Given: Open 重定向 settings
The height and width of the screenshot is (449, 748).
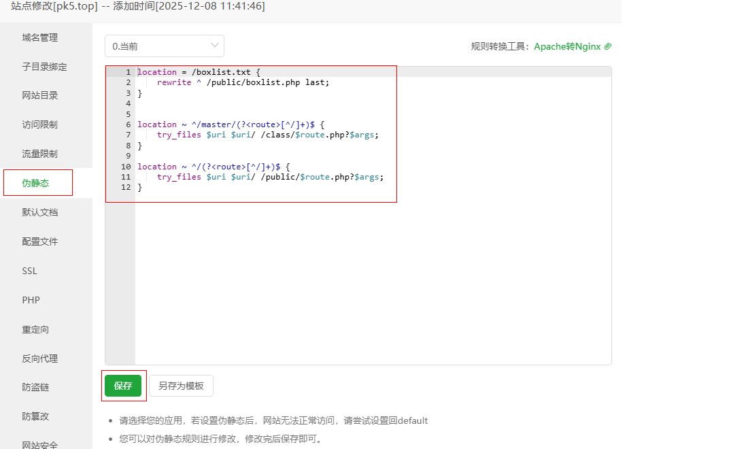Looking at the screenshot, I should [x=35, y=329].
